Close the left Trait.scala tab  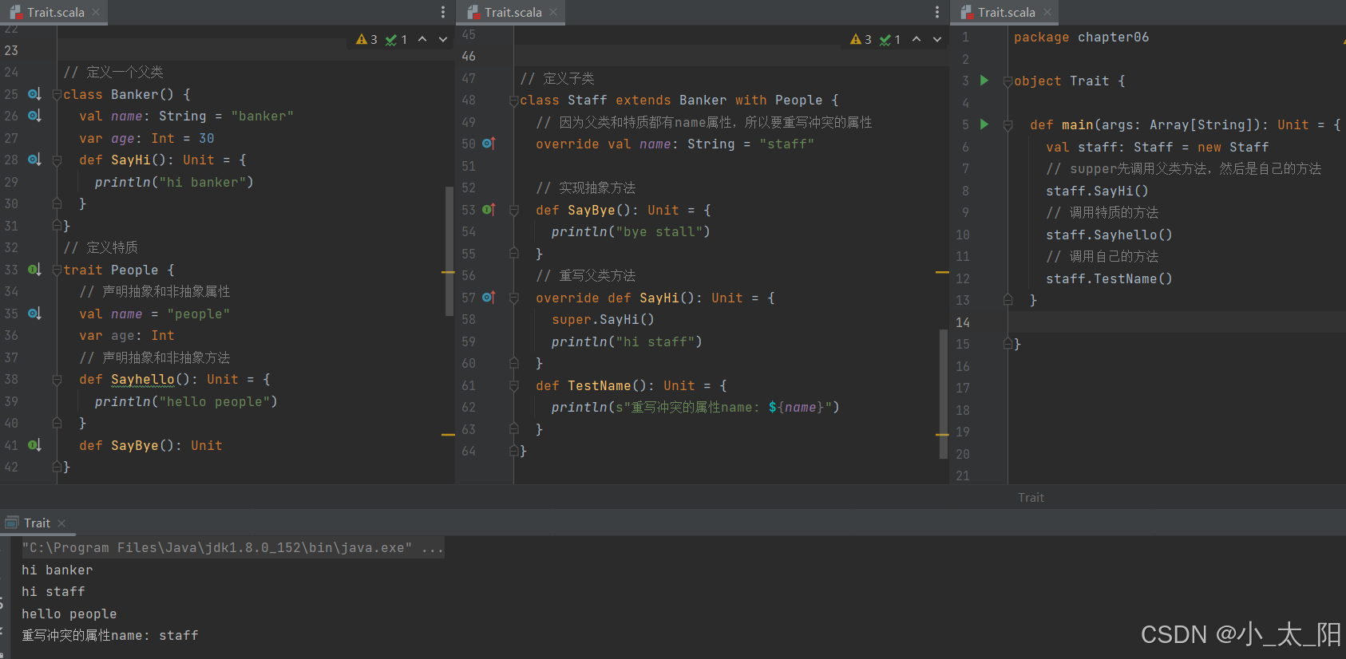point(96,12)
